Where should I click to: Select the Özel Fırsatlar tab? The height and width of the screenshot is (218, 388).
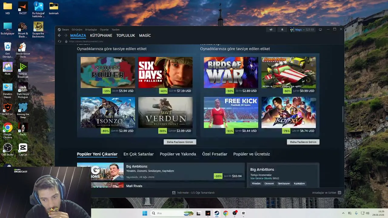coord(215,154)
